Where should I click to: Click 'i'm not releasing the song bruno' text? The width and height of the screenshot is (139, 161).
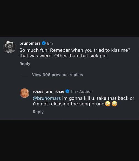(69, 104)
